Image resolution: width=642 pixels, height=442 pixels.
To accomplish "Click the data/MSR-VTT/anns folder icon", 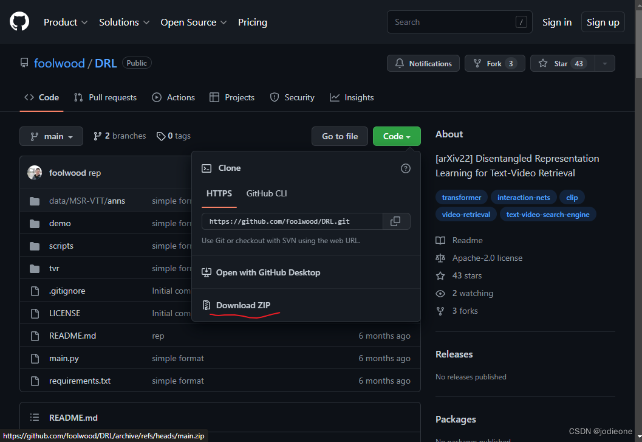I will 35,201.
